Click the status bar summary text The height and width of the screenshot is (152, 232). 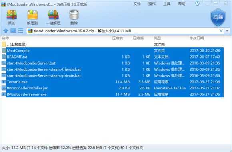[x=73, y=148]
